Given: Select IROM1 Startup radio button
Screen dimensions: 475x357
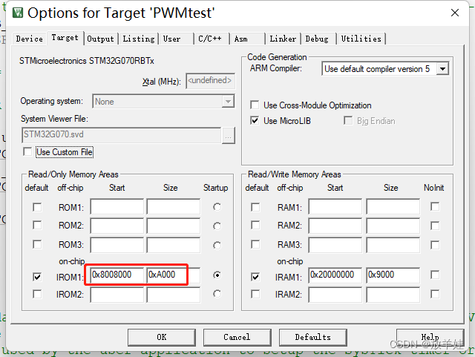Looking at the screenshot, I should pyautogui.click(x=217, y=275).
